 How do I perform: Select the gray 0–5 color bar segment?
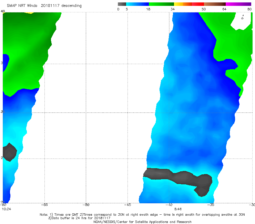coord(122,4)
